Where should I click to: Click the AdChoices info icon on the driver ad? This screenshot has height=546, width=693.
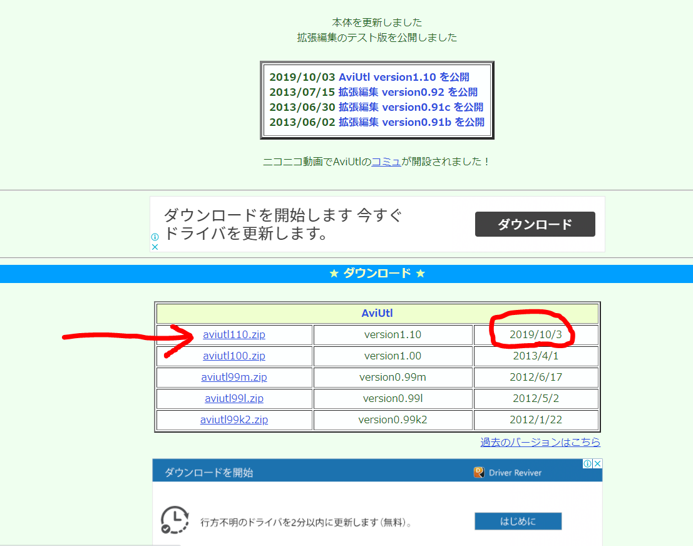pos(154,238)
